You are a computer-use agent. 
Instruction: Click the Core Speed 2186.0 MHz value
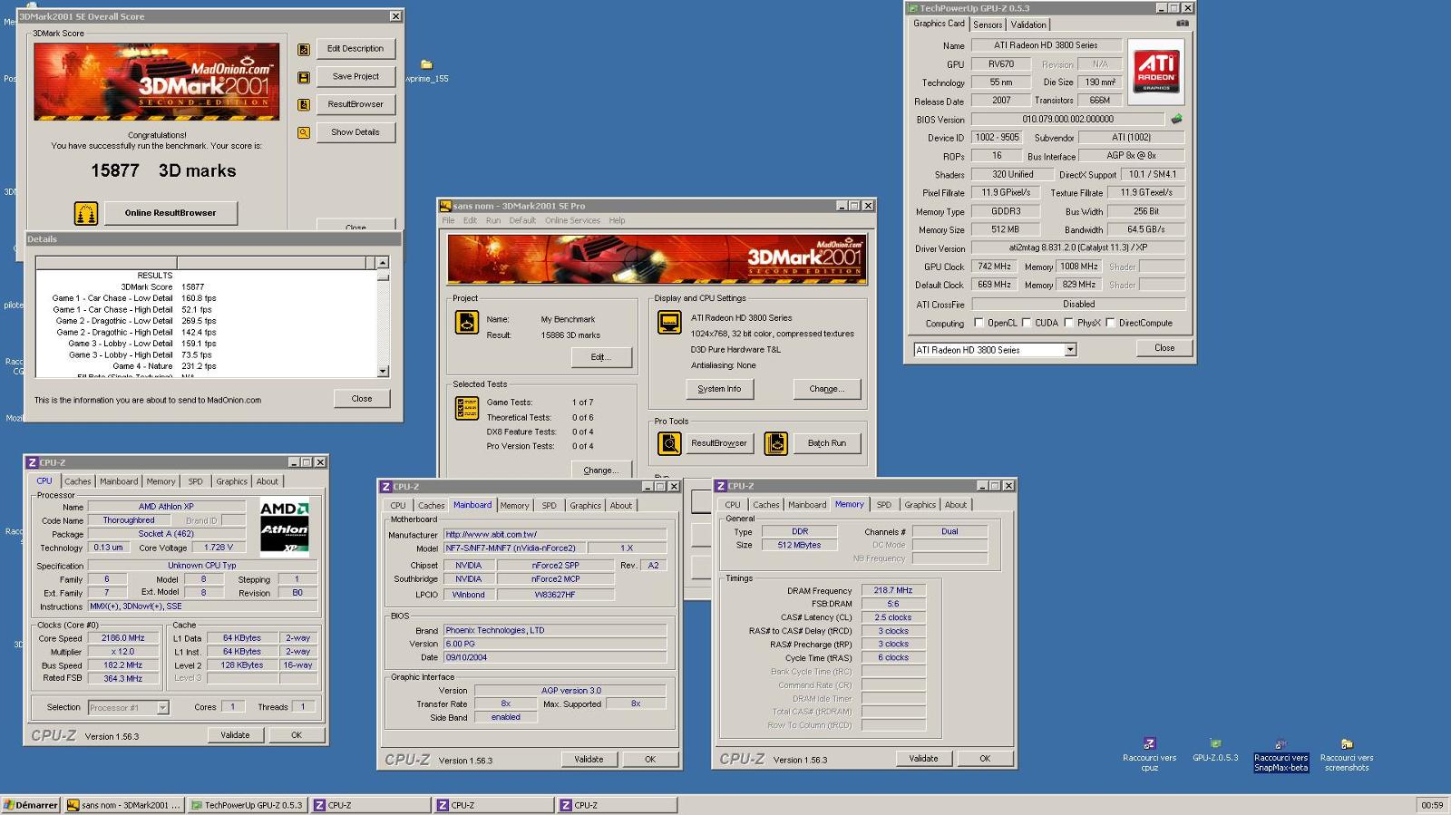coord(123,638)
